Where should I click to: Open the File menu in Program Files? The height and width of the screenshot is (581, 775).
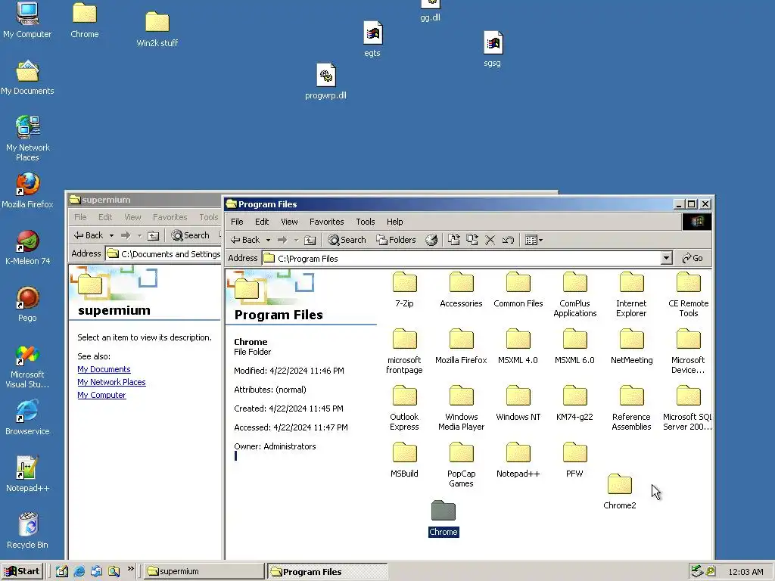click(237, 222)
